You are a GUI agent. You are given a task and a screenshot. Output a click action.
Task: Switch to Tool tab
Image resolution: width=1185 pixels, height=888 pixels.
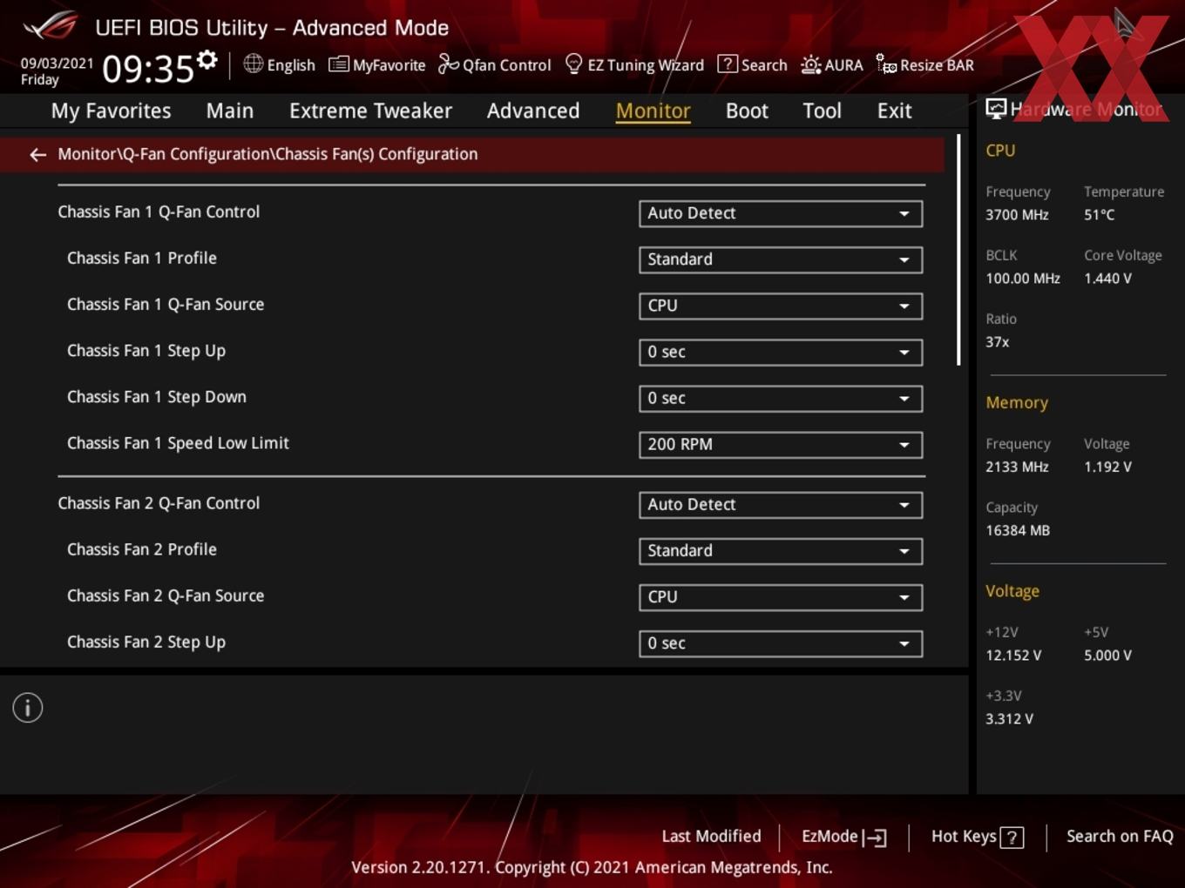tap(822, 111)
